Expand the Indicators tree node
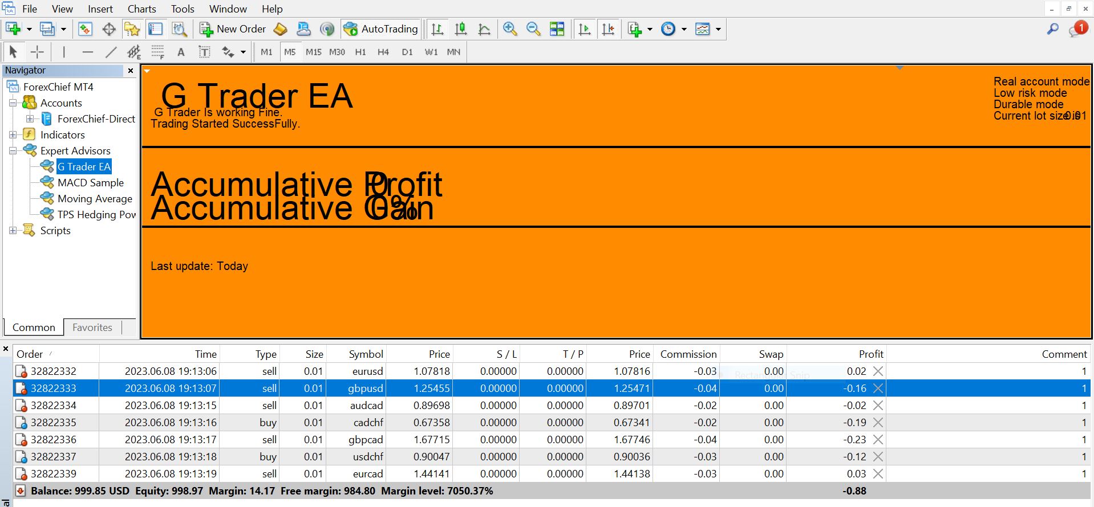This screenshot has width=1094, height=507. (13, 135)
